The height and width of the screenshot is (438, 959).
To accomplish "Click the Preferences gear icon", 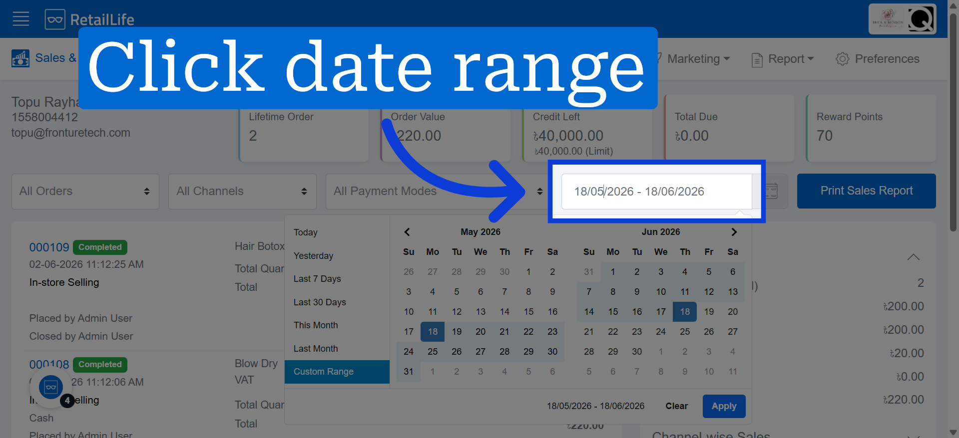I will [843, 59].
